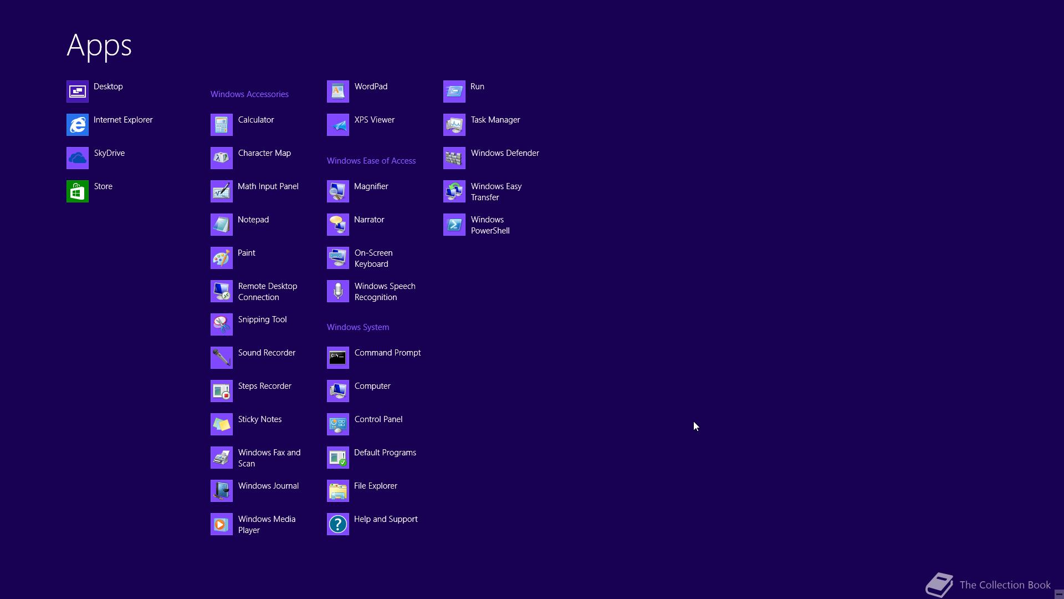Open Math Input Panel icon

[222, 191]
